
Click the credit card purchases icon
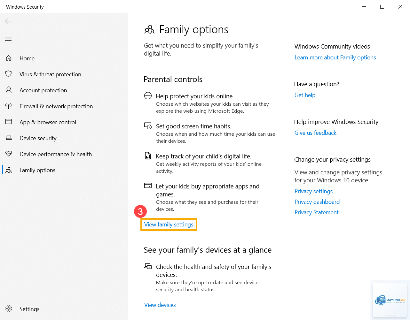148,186
